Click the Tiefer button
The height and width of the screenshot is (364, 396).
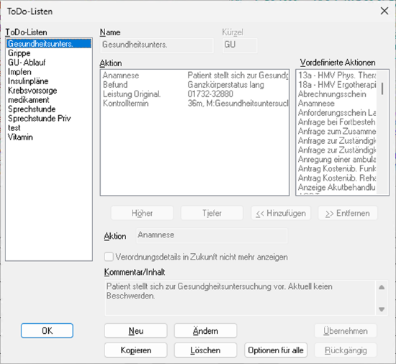[x=212, y=213]
